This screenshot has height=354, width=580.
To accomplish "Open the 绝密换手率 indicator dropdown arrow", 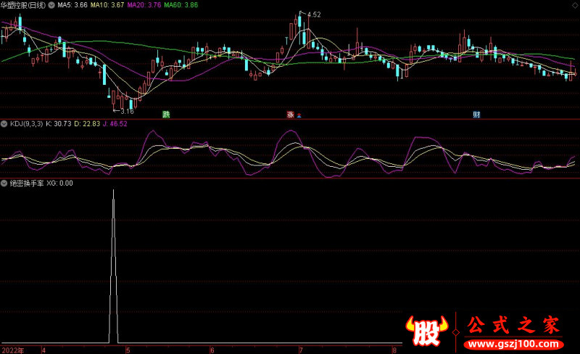I will pyautogui.click(x=4, y=184).
